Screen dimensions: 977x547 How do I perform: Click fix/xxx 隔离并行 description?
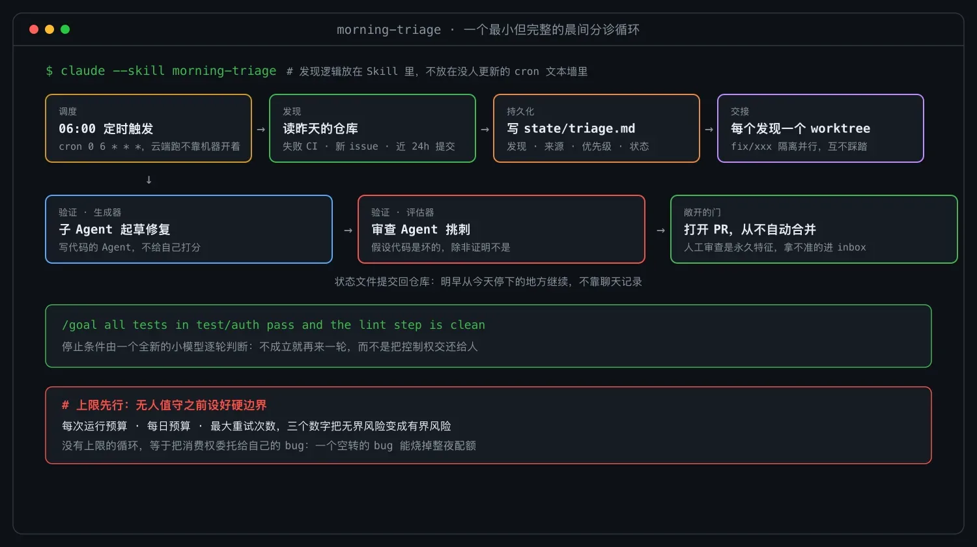(799, 147)
